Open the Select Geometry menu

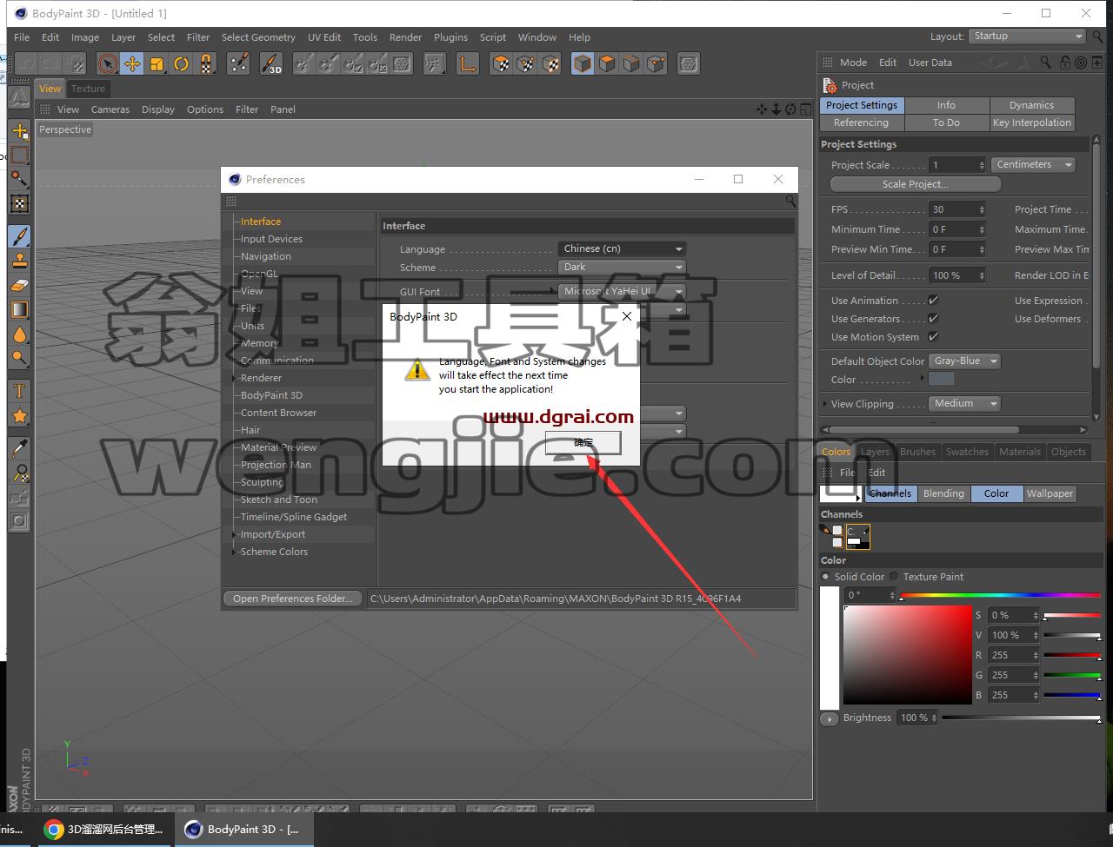[x=258, y=37]
